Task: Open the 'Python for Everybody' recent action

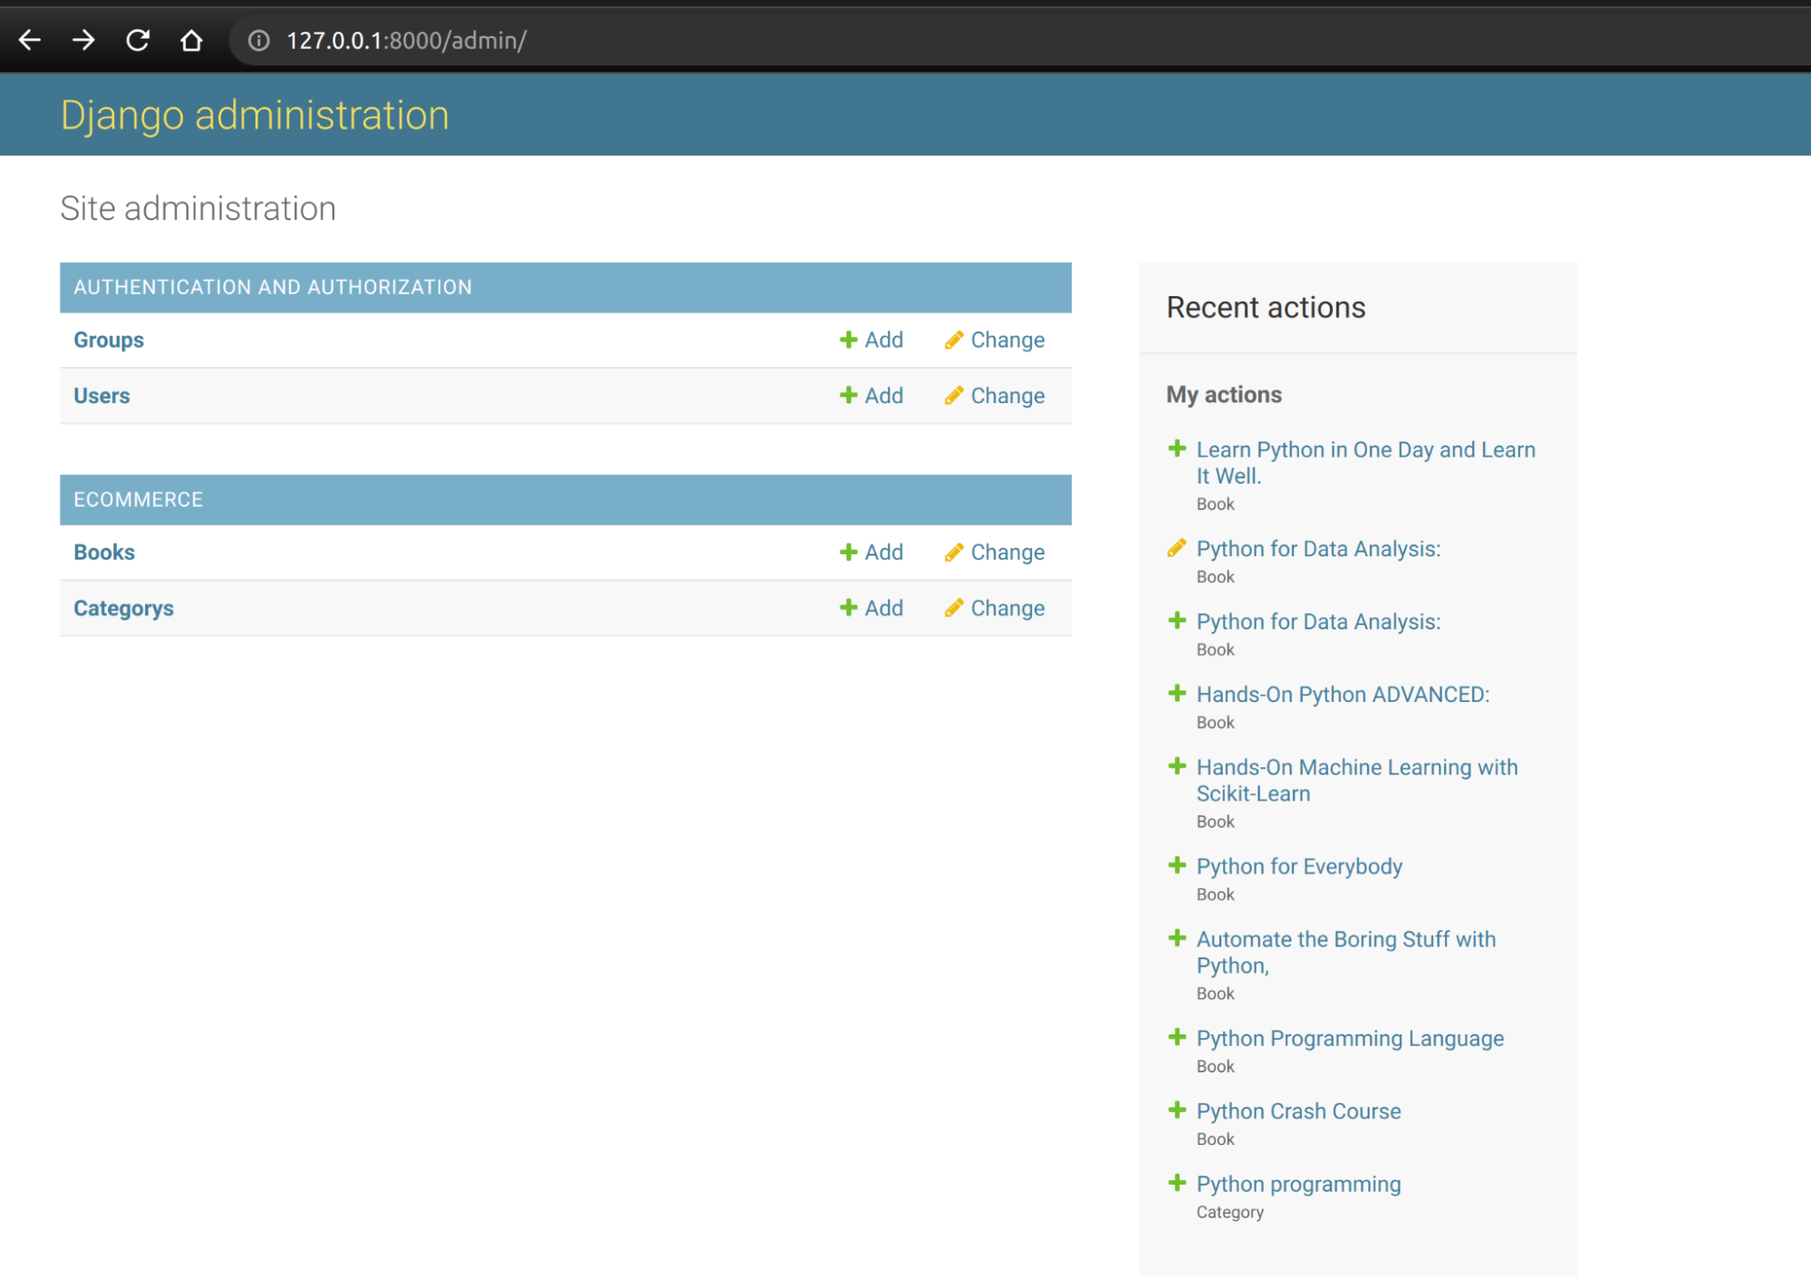Action: click(x=1299, y=867)
